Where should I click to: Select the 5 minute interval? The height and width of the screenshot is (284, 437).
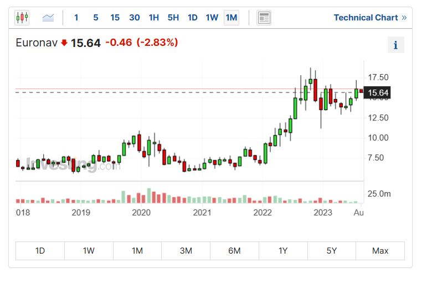coord(96,18)
